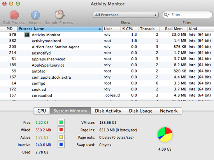Click the threads value 6 for configd
The height and width of the screenshot is (160, 214).
(157, 83)
